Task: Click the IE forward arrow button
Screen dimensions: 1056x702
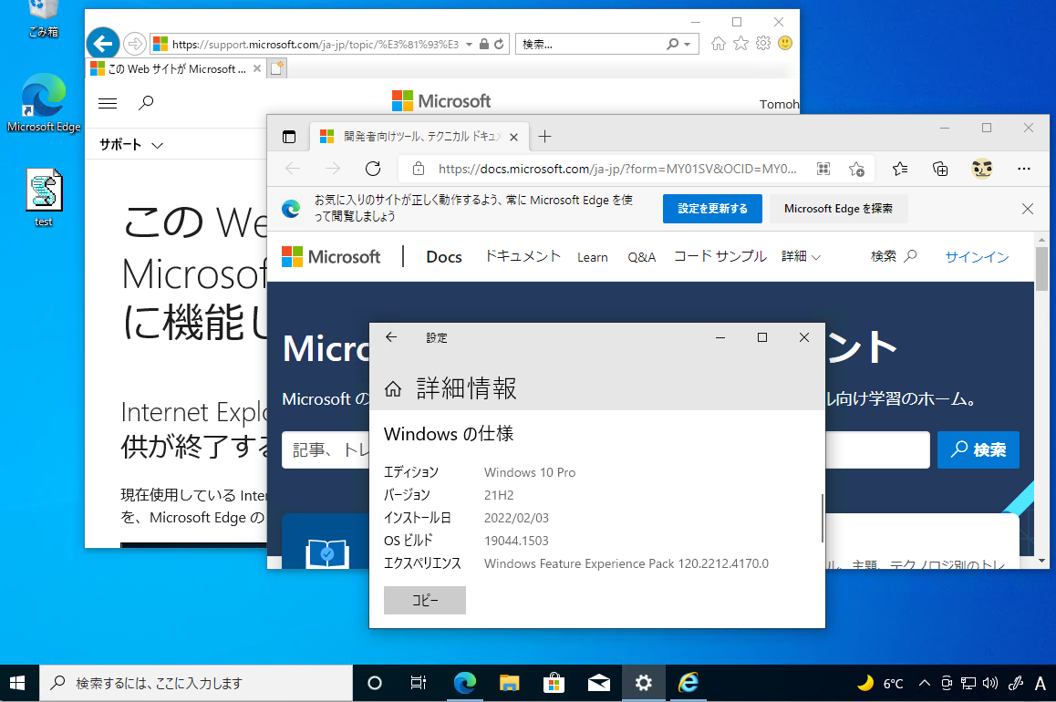Action: pyautogui.click(x=135, y=44)
